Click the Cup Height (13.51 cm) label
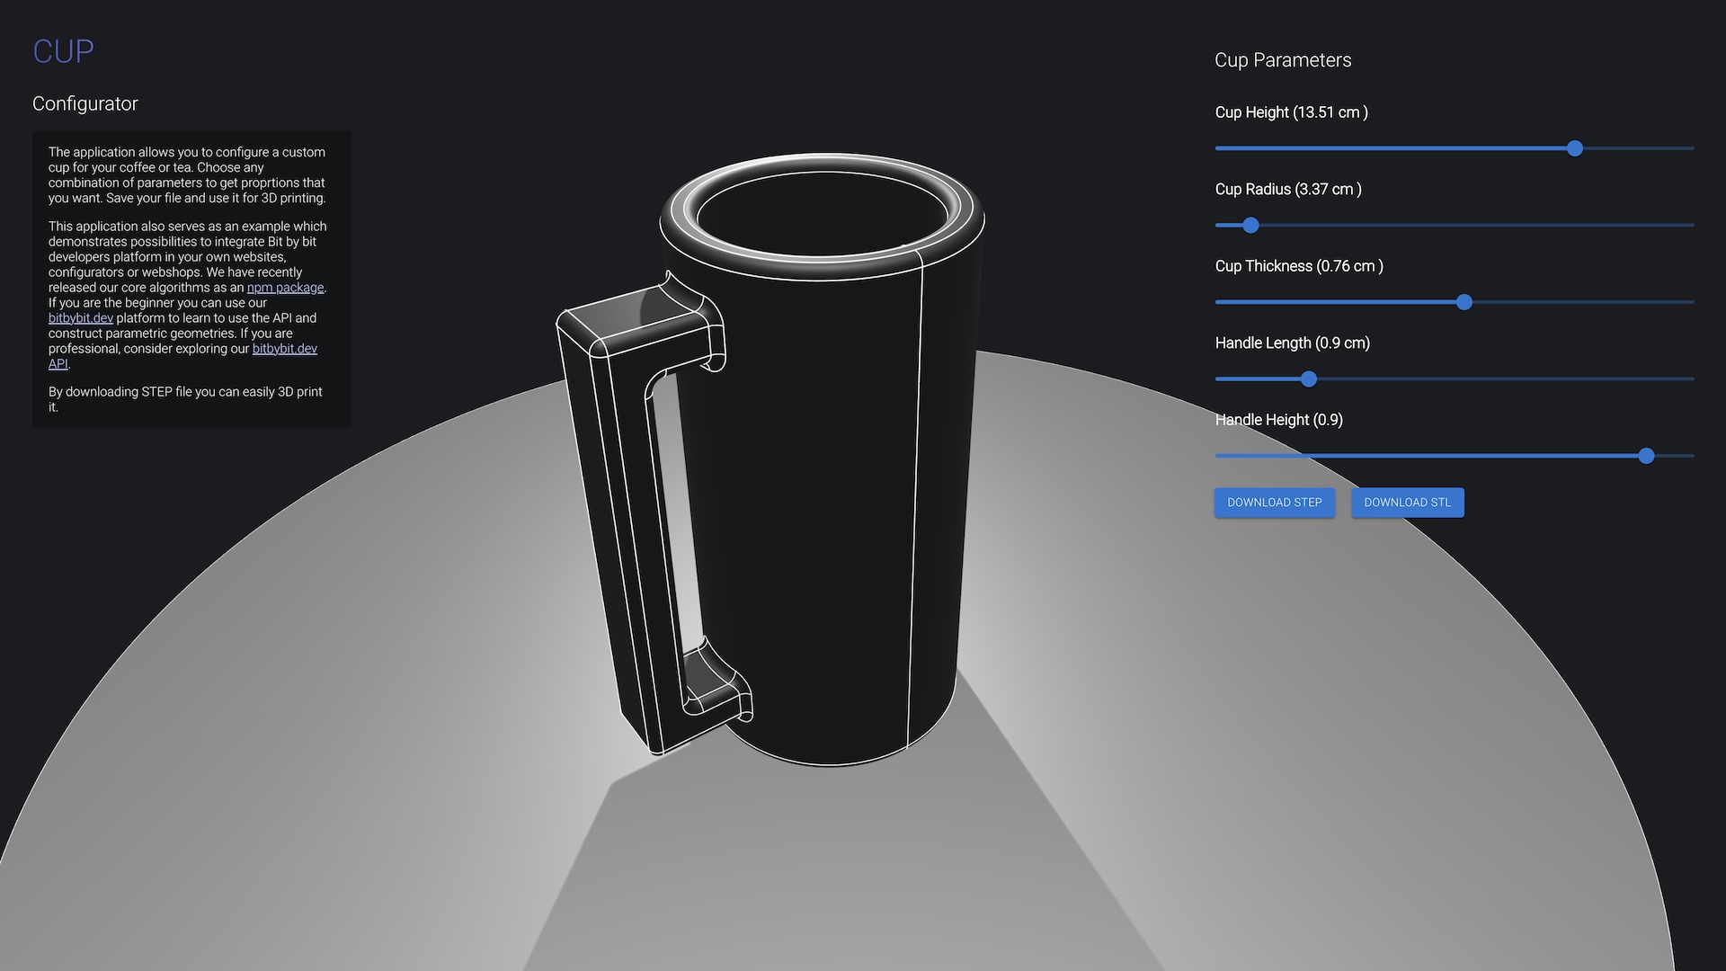 click(1292, 112)
